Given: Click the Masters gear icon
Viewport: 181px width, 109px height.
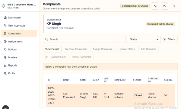Looking at the screenshot, I should pos(5,57).
